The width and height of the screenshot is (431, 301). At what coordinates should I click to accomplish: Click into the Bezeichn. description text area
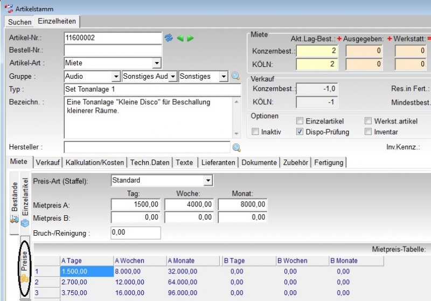[149, 118]
